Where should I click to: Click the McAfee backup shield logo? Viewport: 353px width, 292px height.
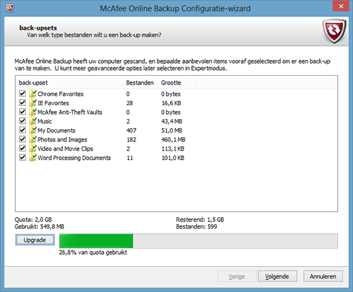click(x=334, y=31)
